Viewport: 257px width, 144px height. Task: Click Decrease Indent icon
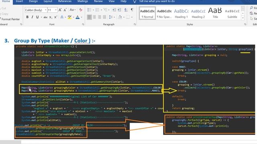coord(114,10)
